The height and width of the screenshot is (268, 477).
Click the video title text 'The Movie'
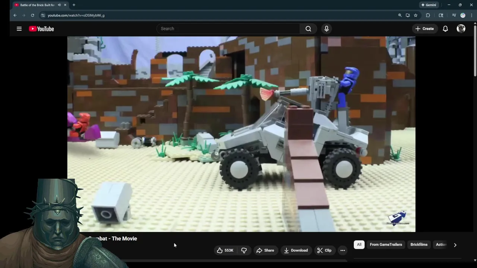pyautogui.click(x=124, y=239)
